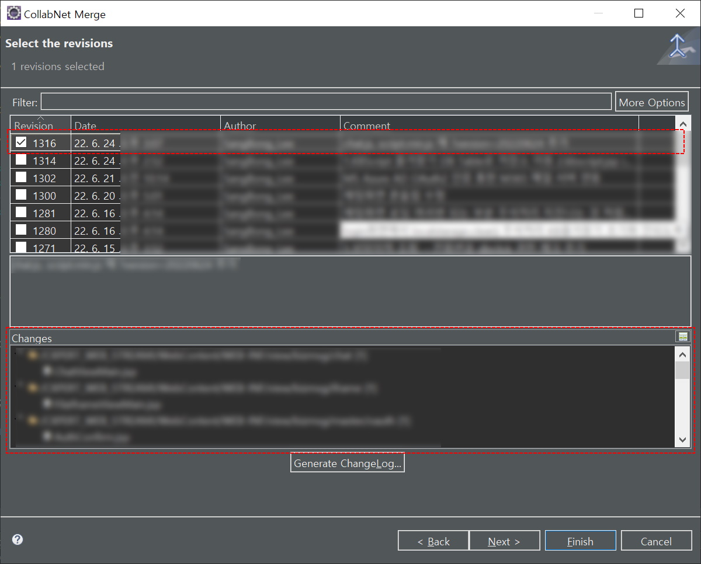
Task: Click scroll down arrow in Changes panel
Action: [682, 440]
